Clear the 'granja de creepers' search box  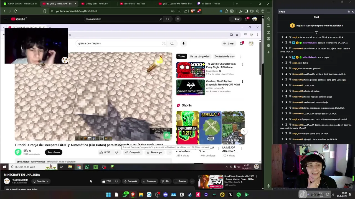164,43
